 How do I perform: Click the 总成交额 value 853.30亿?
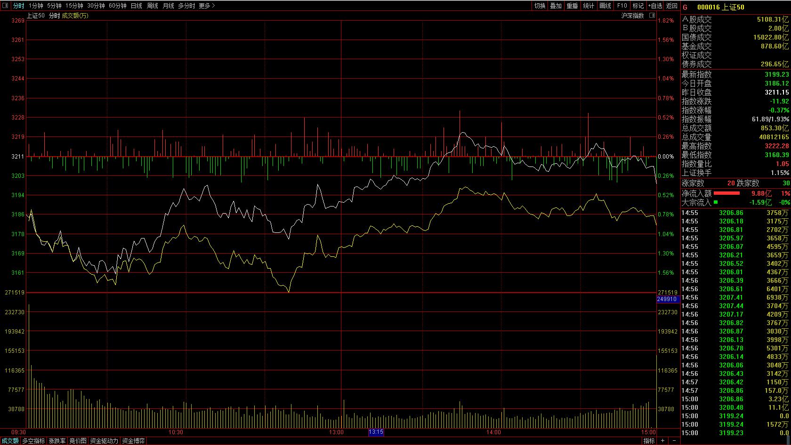coord(775,128)
